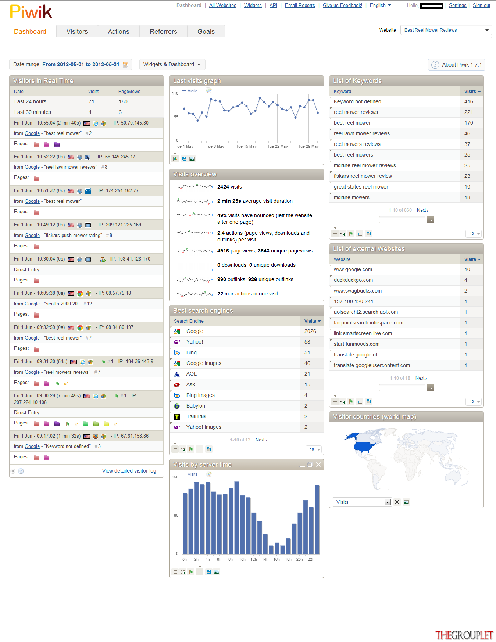Click the keyword search magnifier button
496x642 pixels.
430,220
